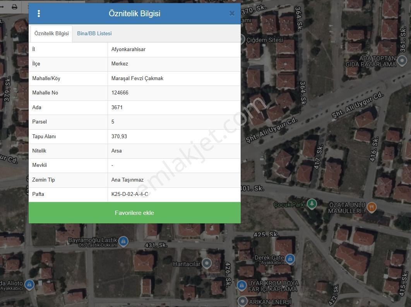
Task: Switch to the Bina/BB Listesi tab
Action: (94, 33)
